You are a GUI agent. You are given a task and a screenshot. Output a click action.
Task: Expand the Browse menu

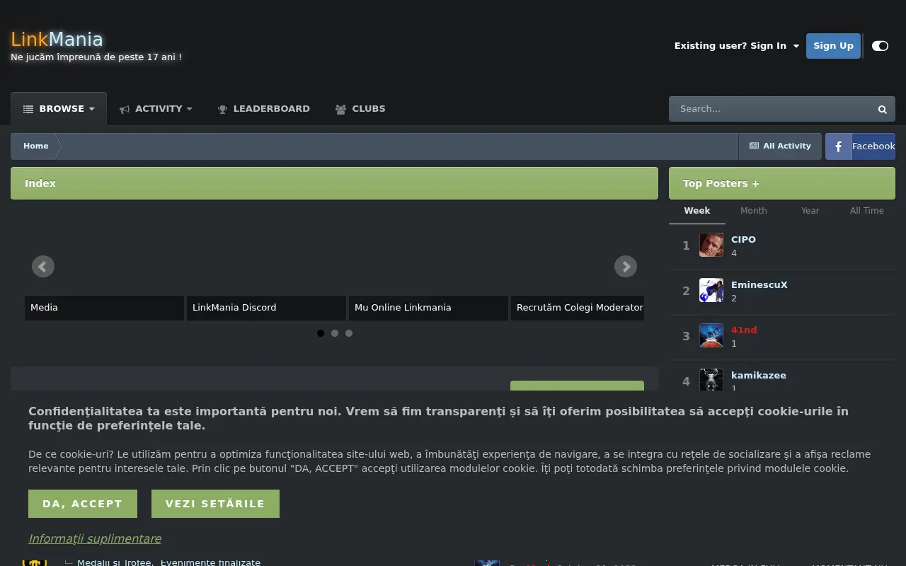[59, 109]
